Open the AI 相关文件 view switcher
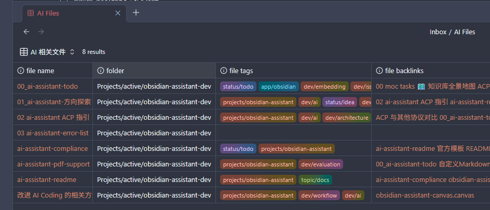 [x=48, y=52]
